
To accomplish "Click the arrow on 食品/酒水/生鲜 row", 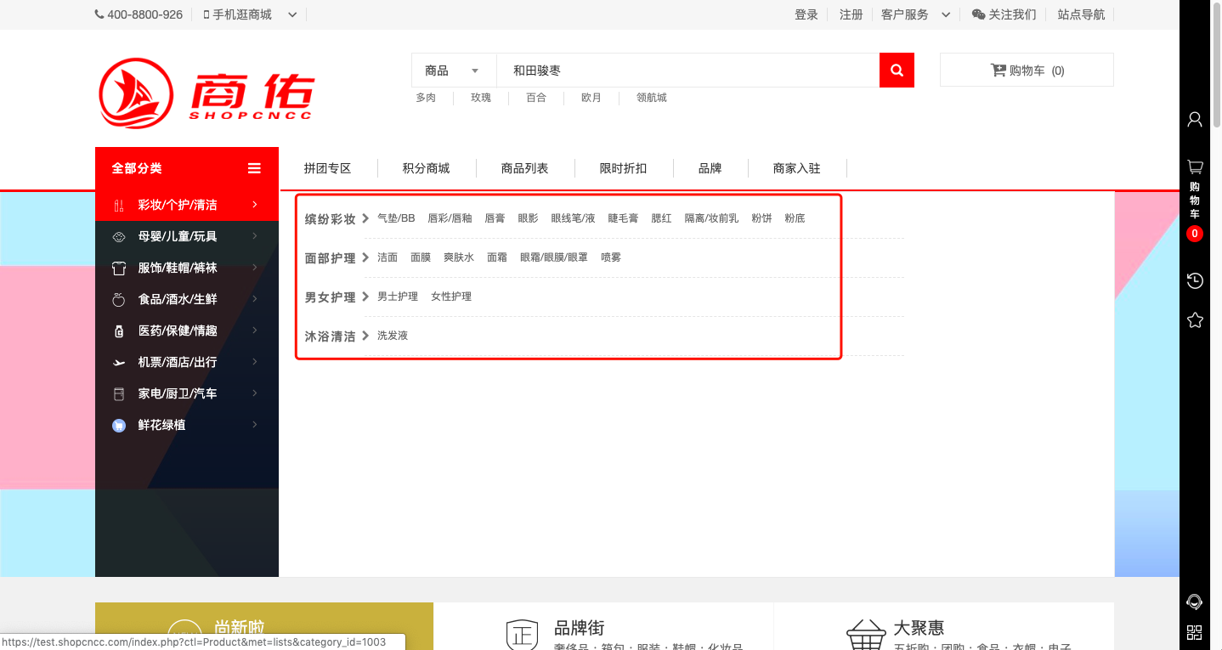I will [x=255, y=299].
